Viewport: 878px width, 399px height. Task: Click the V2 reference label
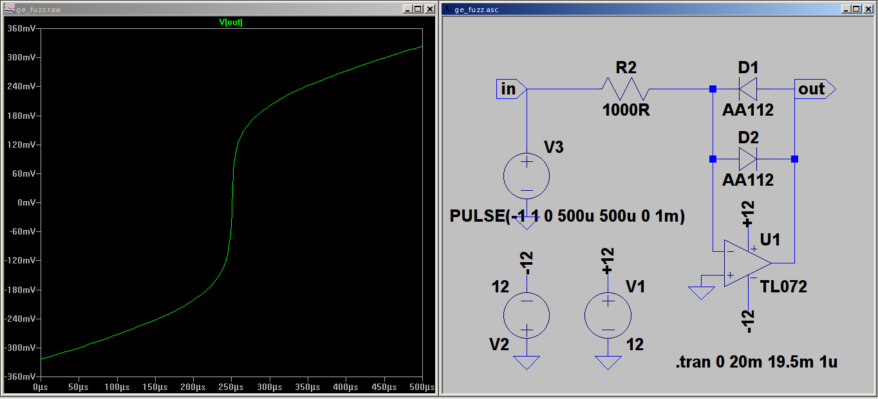tap(499, 345)
